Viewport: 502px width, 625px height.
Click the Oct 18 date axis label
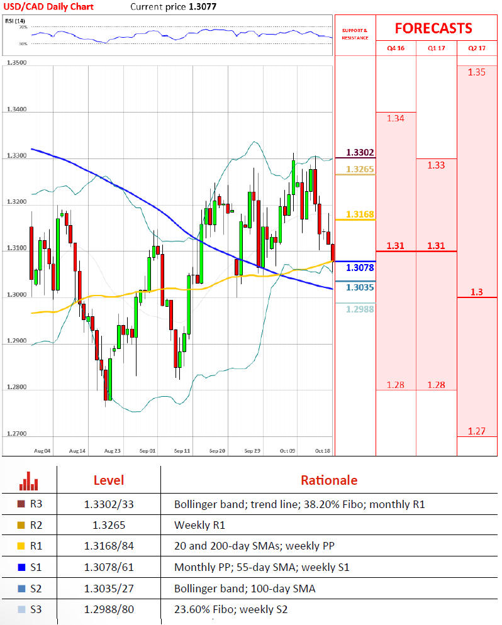pos(323,451)
